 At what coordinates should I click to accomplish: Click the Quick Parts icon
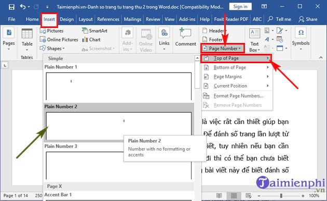click(x=269, y=31)
